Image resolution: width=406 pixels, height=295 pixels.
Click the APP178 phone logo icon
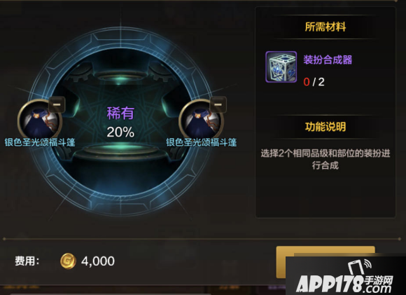[359, 267]
